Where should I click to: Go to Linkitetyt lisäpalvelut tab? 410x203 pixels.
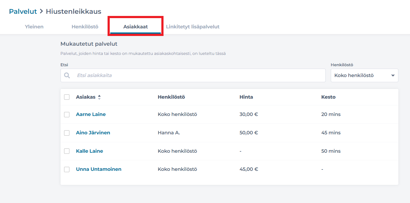pyautogui.click(x=192, y=27)
